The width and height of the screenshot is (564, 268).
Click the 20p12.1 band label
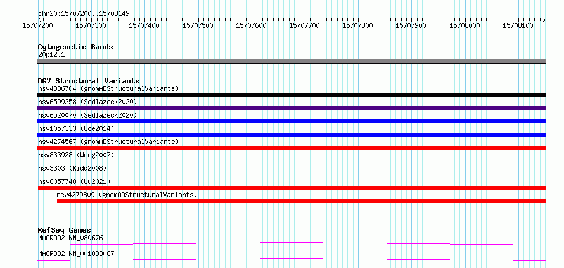coord(51,55)
